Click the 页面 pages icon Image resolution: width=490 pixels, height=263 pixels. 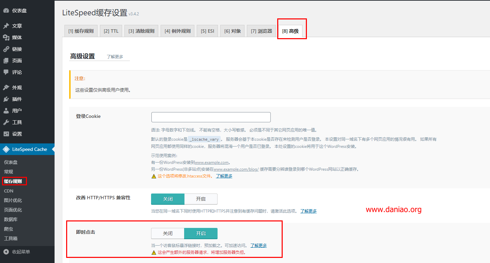point(6,61)
